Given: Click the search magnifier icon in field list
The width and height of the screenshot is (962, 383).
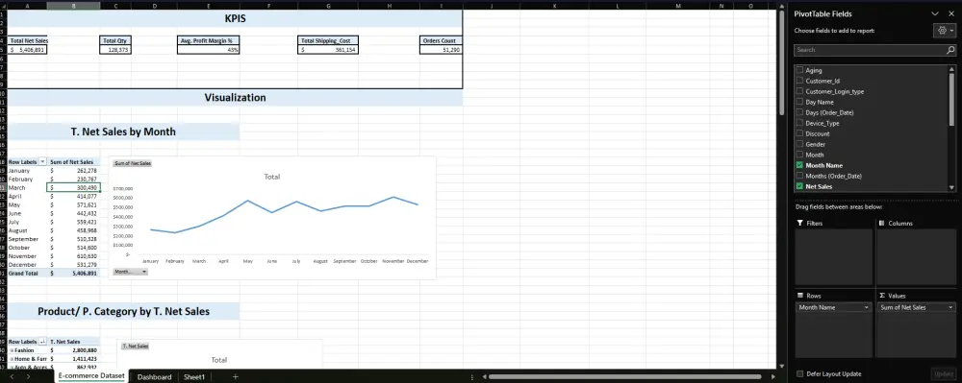Looking at the screenshot, I should (950, 50).
